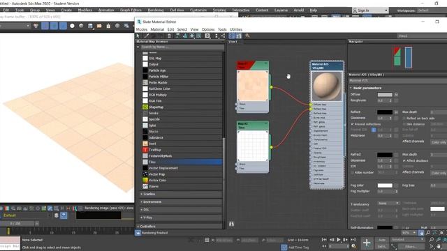Select the ShapeMap green icon
The width and height of the screenshot is (447, 251).
pyautogui.click(x=145, y=107)
